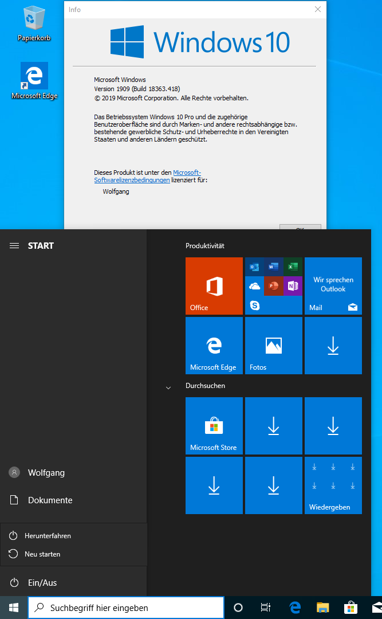Open the Wiedergeben folder tile
The height and width of the screenshot is (619, 382).
(x=333, y=485)
